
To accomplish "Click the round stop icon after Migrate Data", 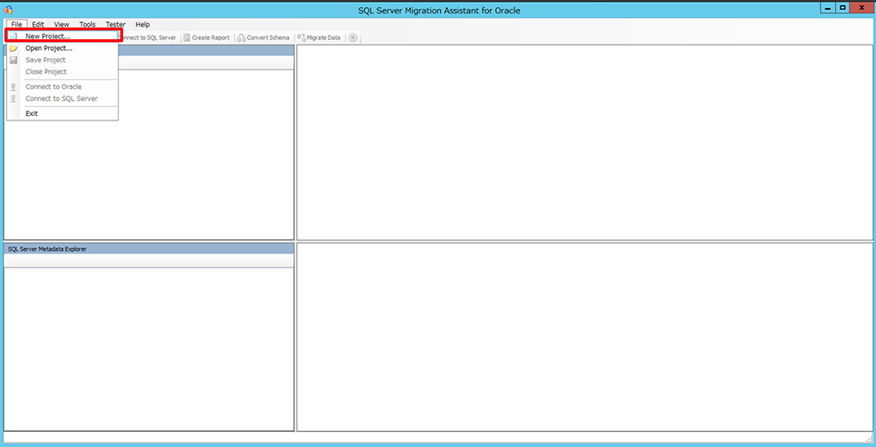I will tap(353, 37).
